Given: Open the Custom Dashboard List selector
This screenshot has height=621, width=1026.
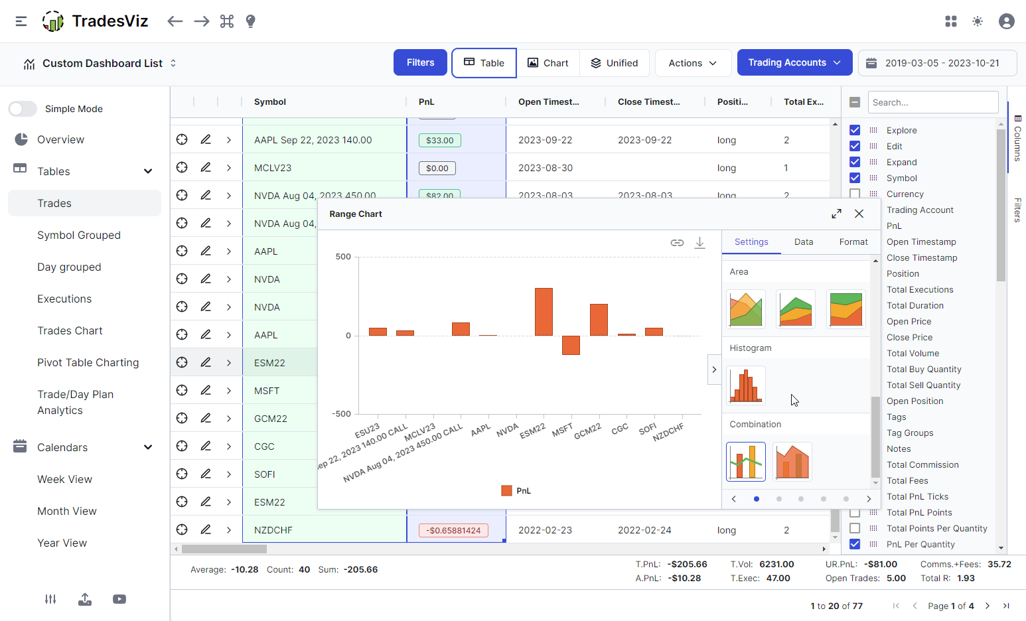Looking at the screenshot, I should pos(100,63).
